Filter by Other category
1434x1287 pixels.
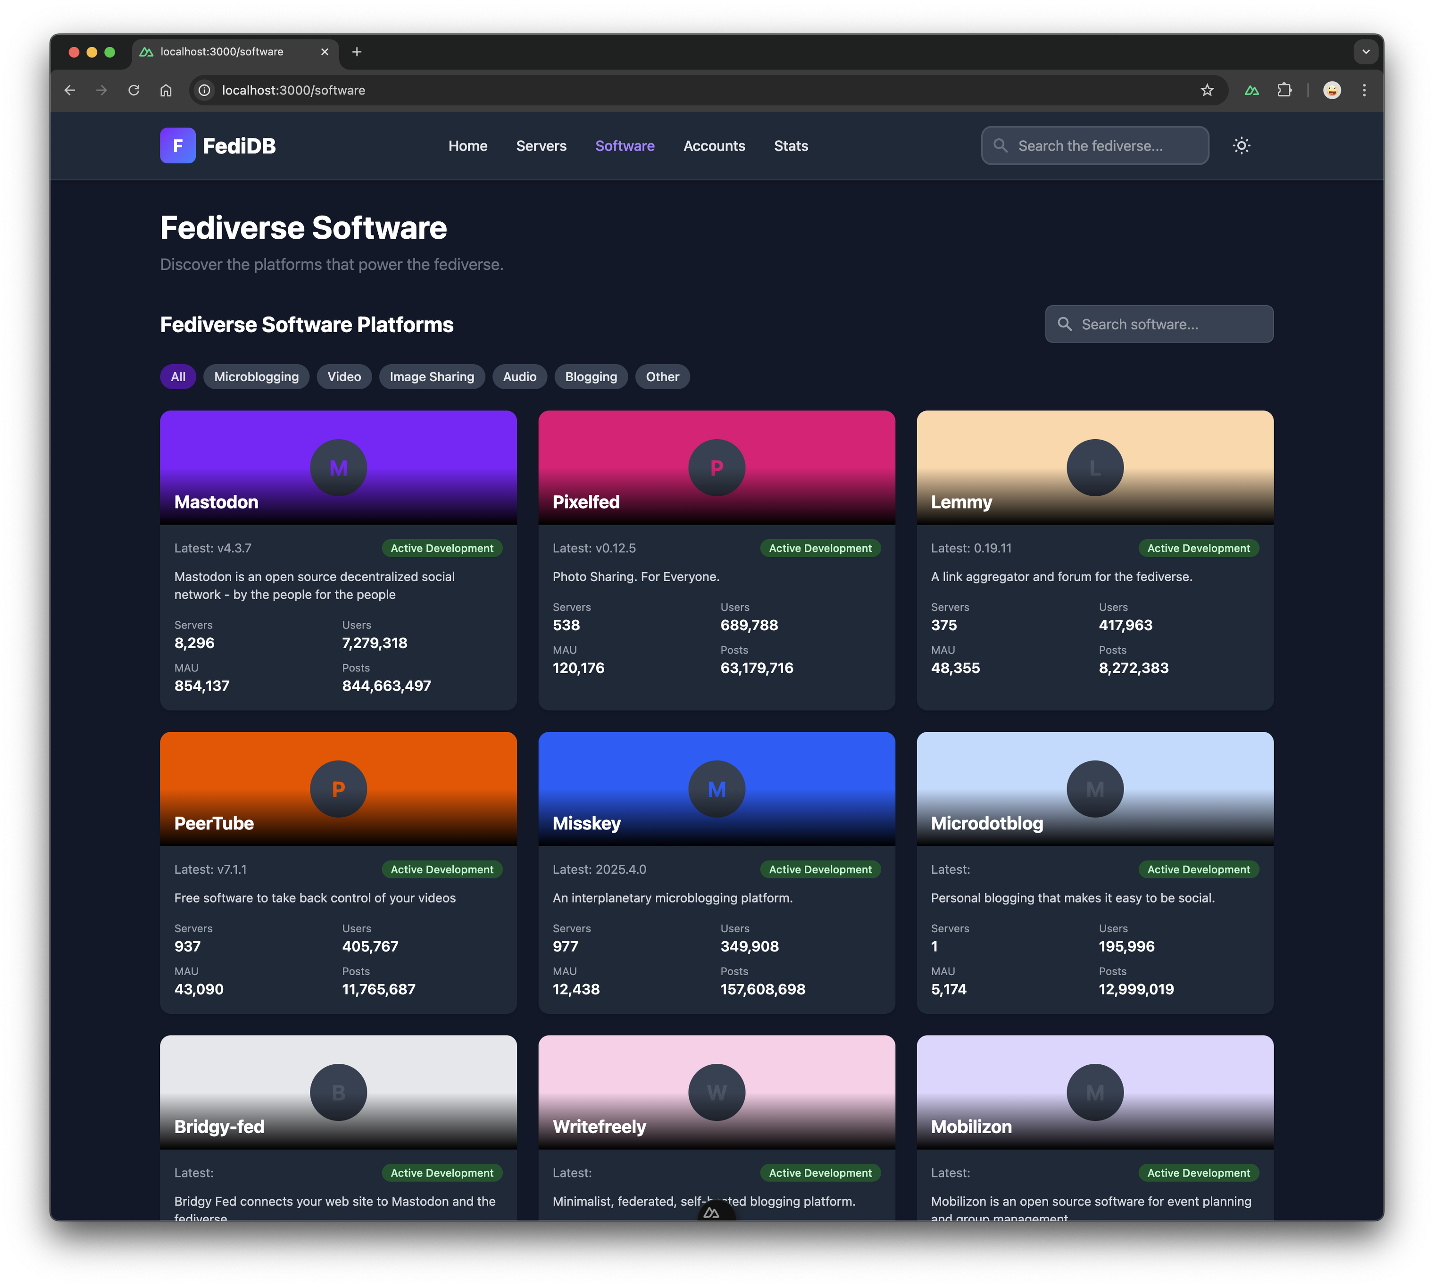pos(662,377)
